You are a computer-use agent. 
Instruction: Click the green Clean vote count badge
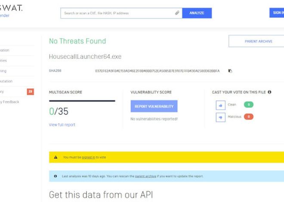pyautogui.click(x=249, y=104)
